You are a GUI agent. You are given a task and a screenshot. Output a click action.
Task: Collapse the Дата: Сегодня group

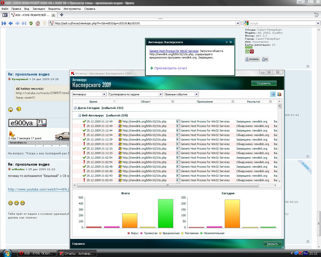coord(75,108)
